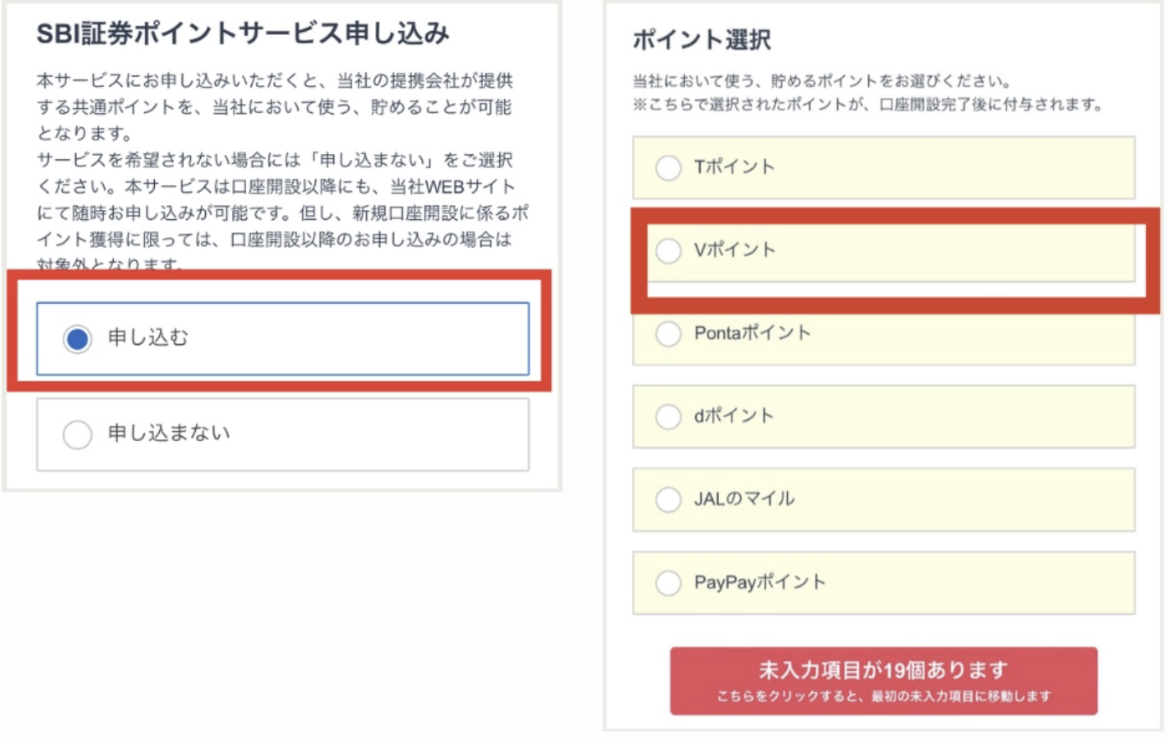Screen dimensions: 1167x738
Task: Click the dポイント label text
Action: tap(734, 416)
